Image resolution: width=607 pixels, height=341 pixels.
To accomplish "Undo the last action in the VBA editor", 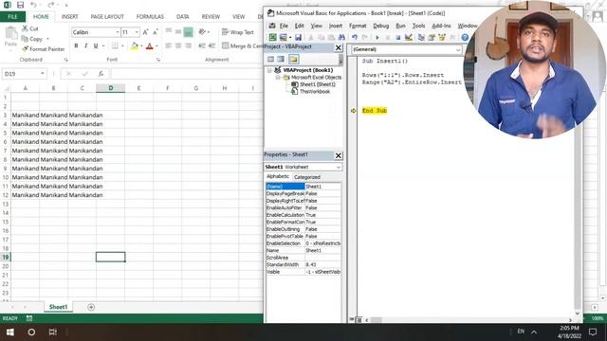I will coord(355,37).
